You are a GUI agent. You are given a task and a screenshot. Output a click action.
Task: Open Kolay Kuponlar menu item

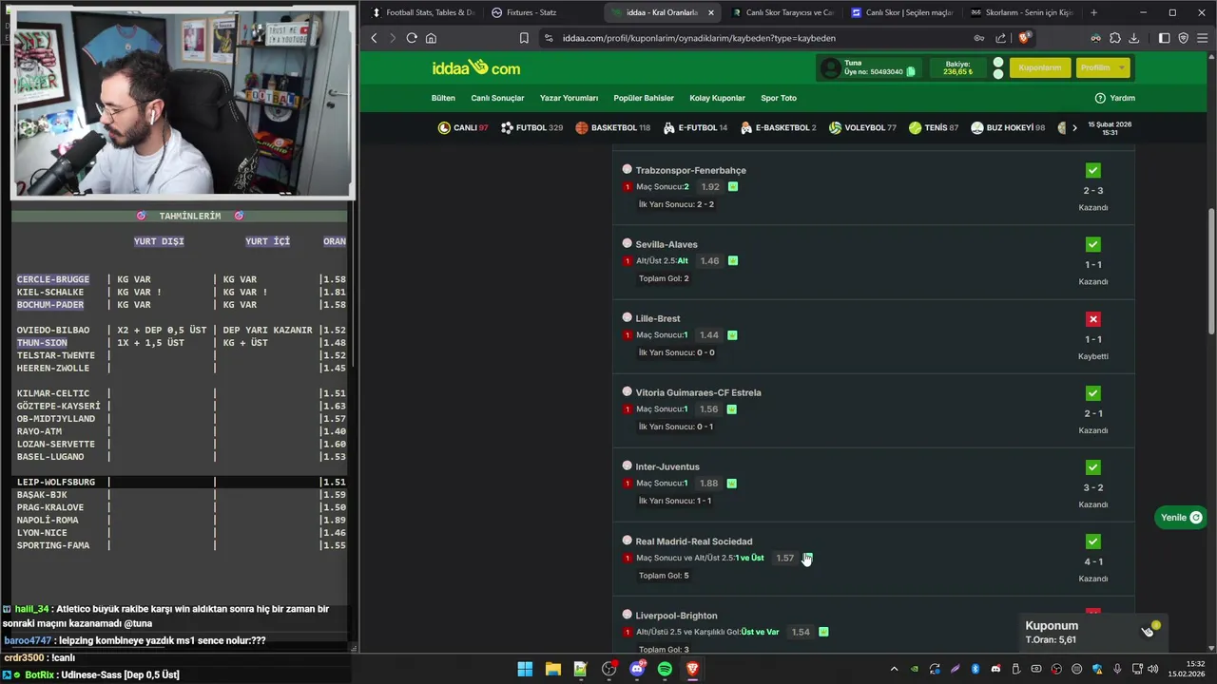(x=718, y=98)
